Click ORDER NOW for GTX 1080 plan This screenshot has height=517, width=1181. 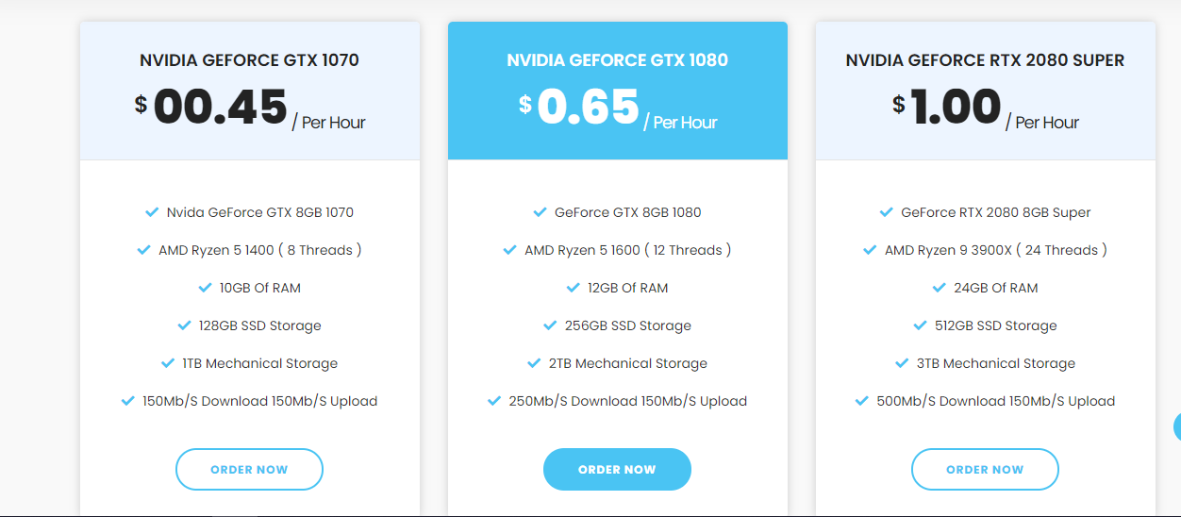[617, 469]
